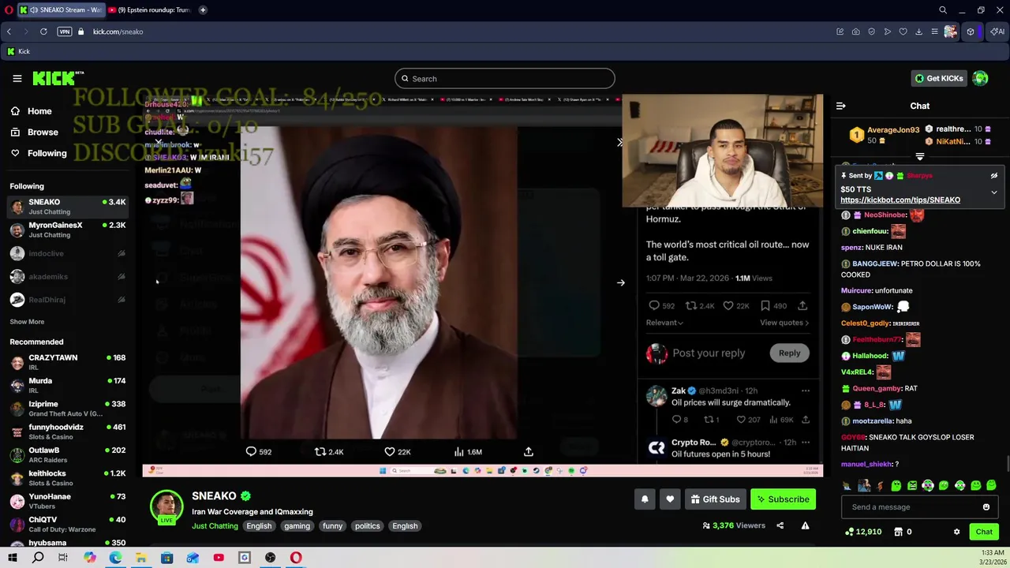Viewport: 1010px width, 568px height.
Task: Hide the pinned $50 TTS message
Action: click(x=994, y=176)
